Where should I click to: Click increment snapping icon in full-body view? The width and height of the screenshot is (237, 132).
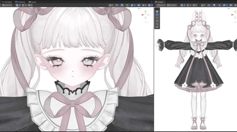194,5
